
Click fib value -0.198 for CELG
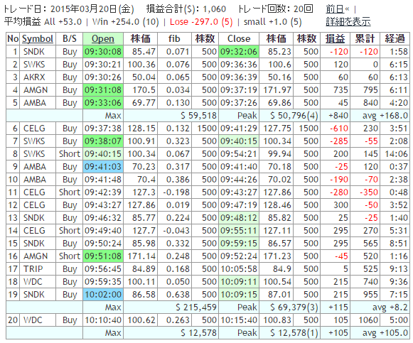tap(176, 192)
